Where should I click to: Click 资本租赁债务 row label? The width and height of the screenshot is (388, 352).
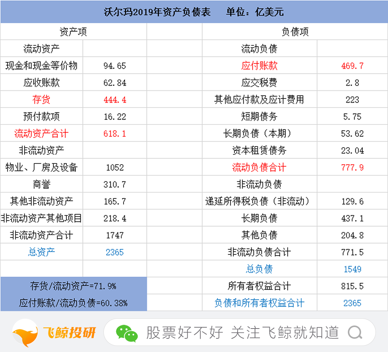click(259, 150)
